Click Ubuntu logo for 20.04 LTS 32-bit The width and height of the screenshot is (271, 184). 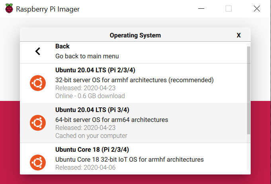click(38, 83)
